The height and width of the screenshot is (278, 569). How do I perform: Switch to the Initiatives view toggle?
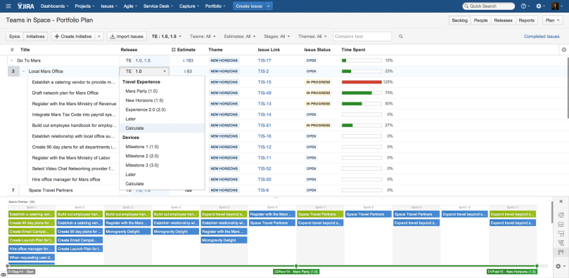(36, 37)
